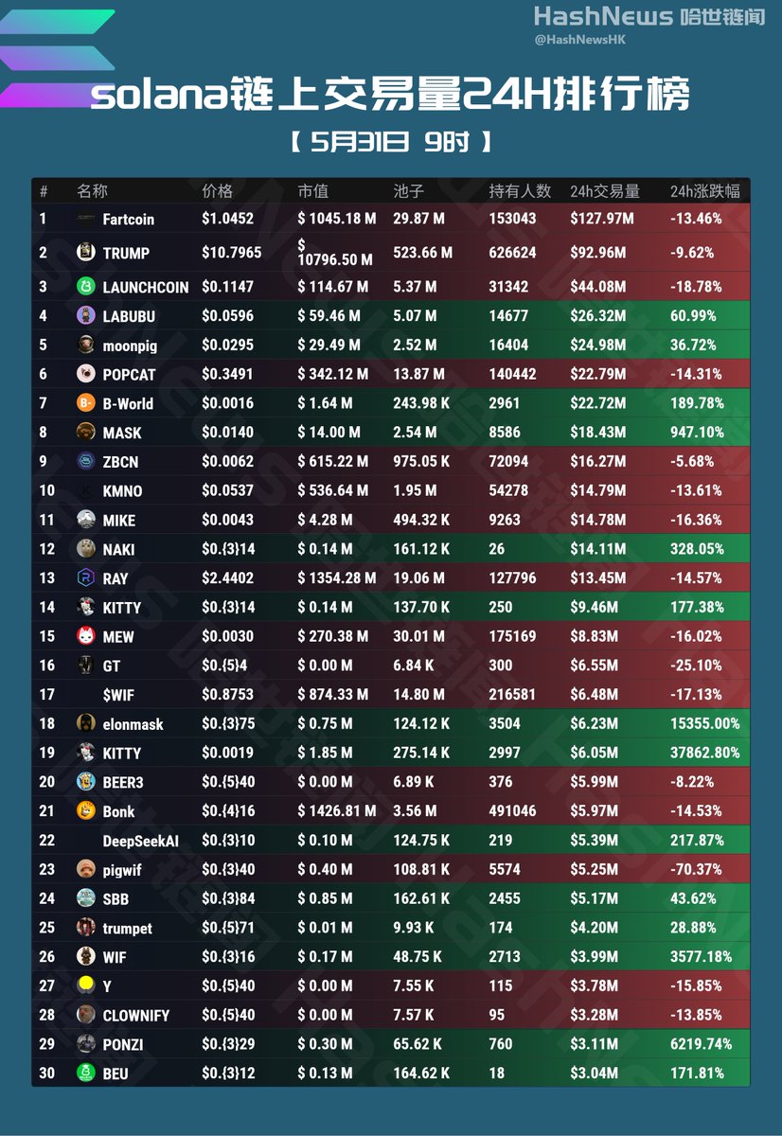
Task: Click the red MEW token logo
Action: click(85, 636)
